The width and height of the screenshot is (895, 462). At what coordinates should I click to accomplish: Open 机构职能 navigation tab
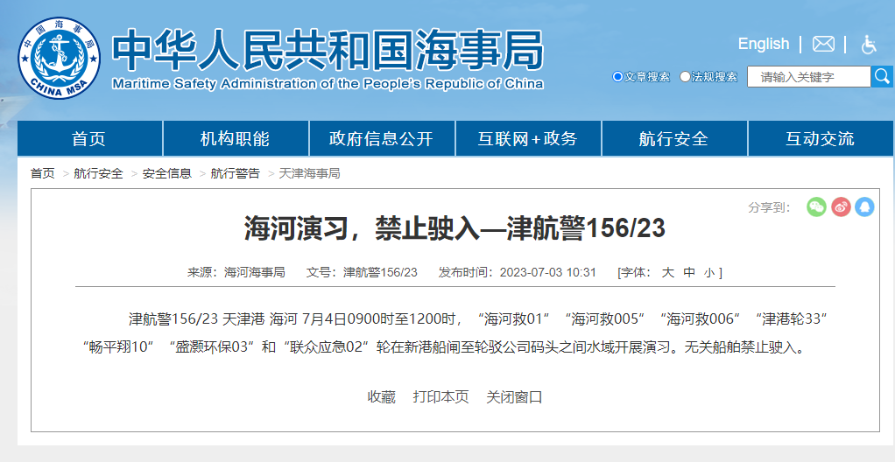pos(236,138)
